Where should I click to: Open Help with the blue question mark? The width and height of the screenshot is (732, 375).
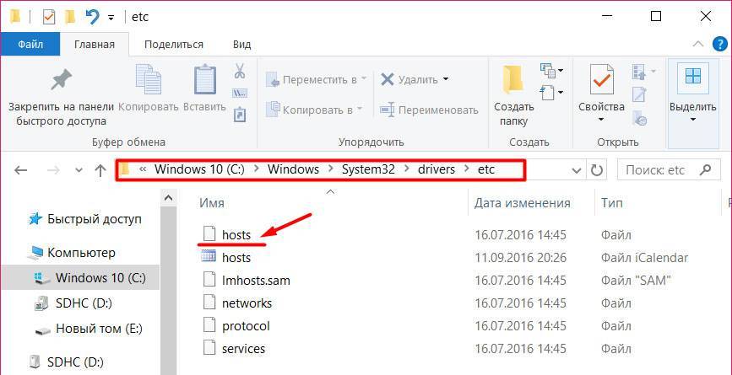tap(720, 45)
